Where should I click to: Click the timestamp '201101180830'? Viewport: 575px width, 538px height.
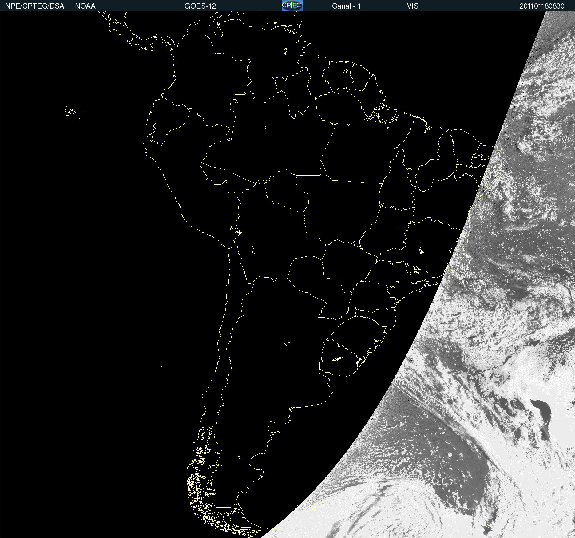[542, 6]
